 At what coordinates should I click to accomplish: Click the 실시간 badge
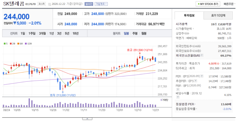(89, 4)
